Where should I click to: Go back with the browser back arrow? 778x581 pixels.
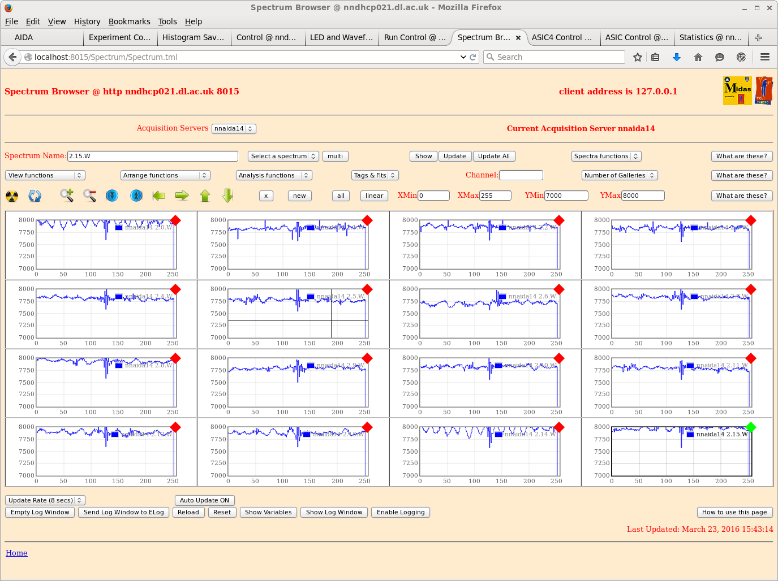[x=12, y=57]
